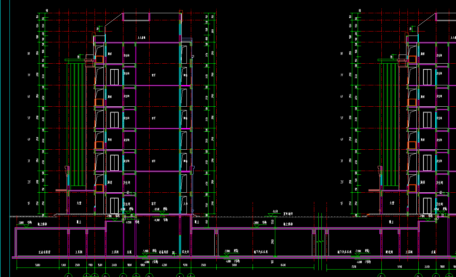The width and height of the screenshot is (456, 277).
Task: Pick the 7F floor label of right section
Action: click(341, 75)
